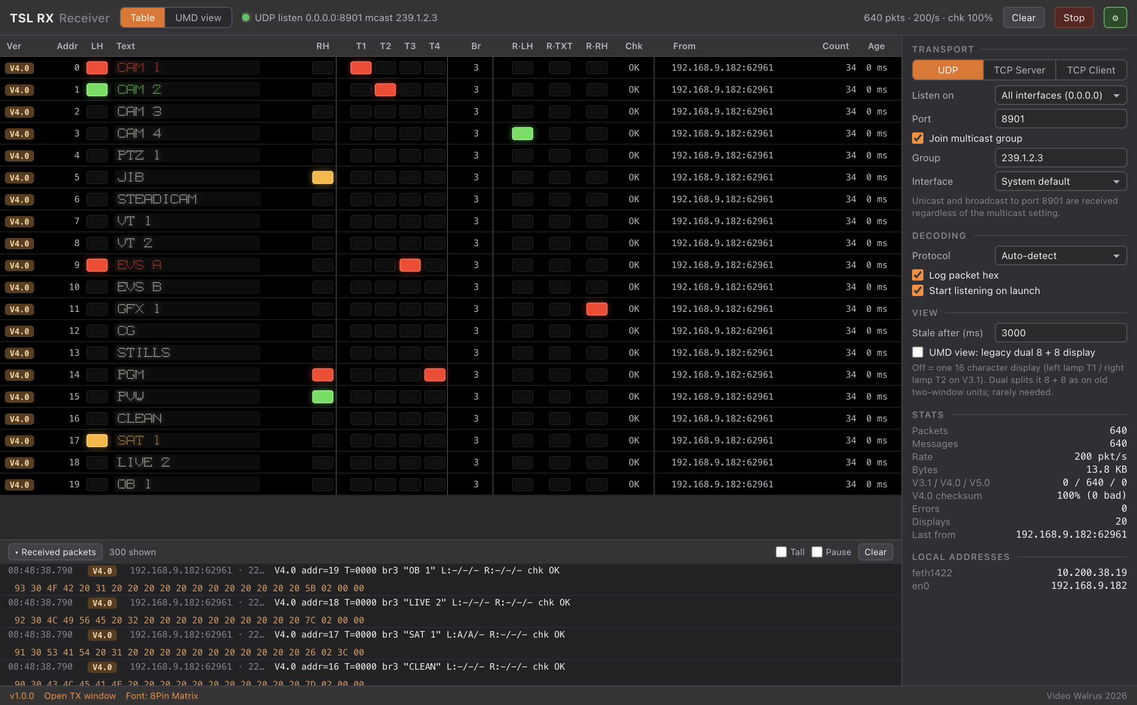Viewport: 1137px width, 705px height.
Task: Click Font: 8Pin Matrix in status bar
Action: (162, 696)
